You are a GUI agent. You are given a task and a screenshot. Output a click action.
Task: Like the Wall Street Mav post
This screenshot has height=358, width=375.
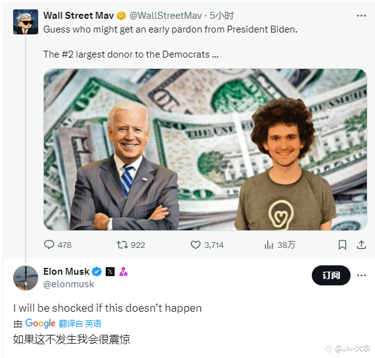coord(195,245)
